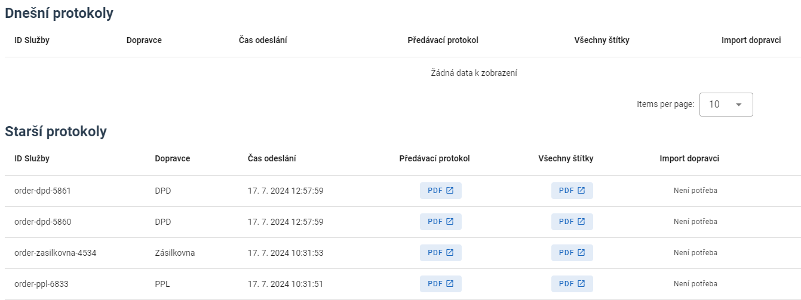Sort older protocols by ID Služby header
The image size is (801, 300).
point(32,158)
